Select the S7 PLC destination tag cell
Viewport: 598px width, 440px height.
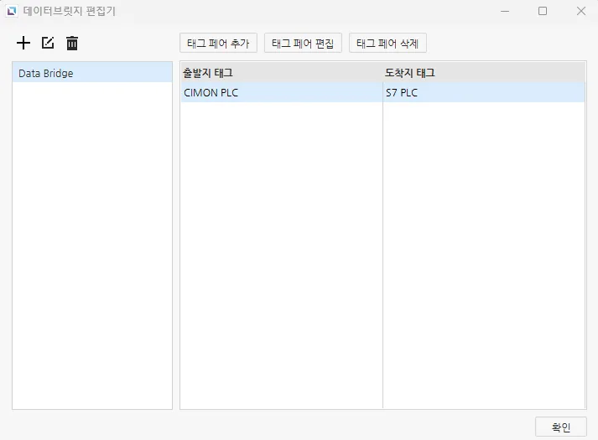484,93
